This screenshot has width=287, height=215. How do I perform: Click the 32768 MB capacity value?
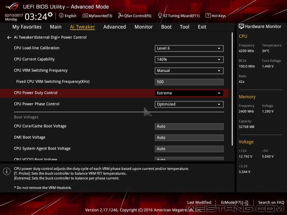(x=246, y=127)
